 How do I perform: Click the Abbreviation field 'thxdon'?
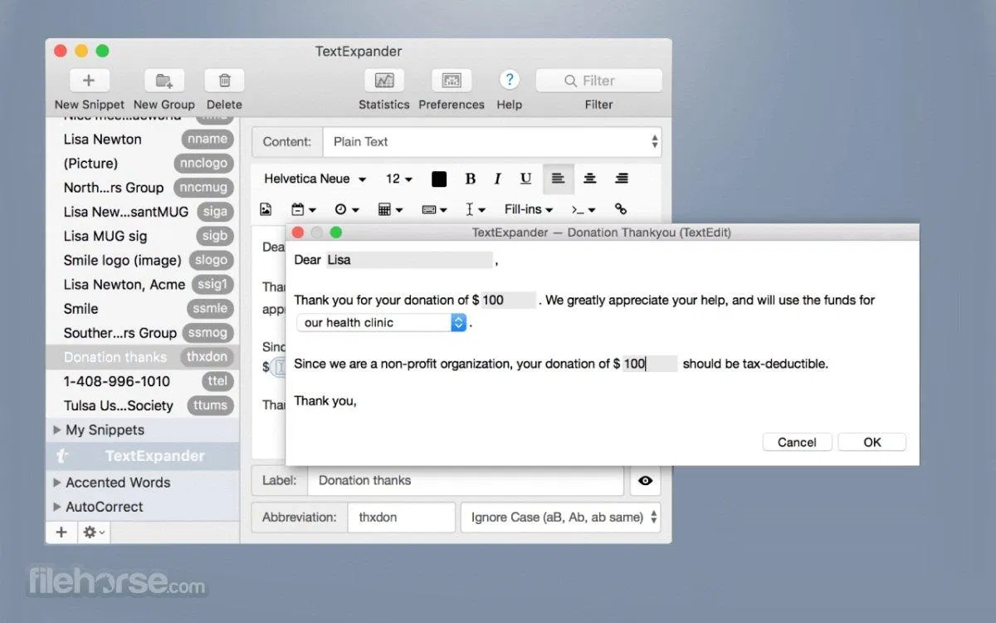402,517
